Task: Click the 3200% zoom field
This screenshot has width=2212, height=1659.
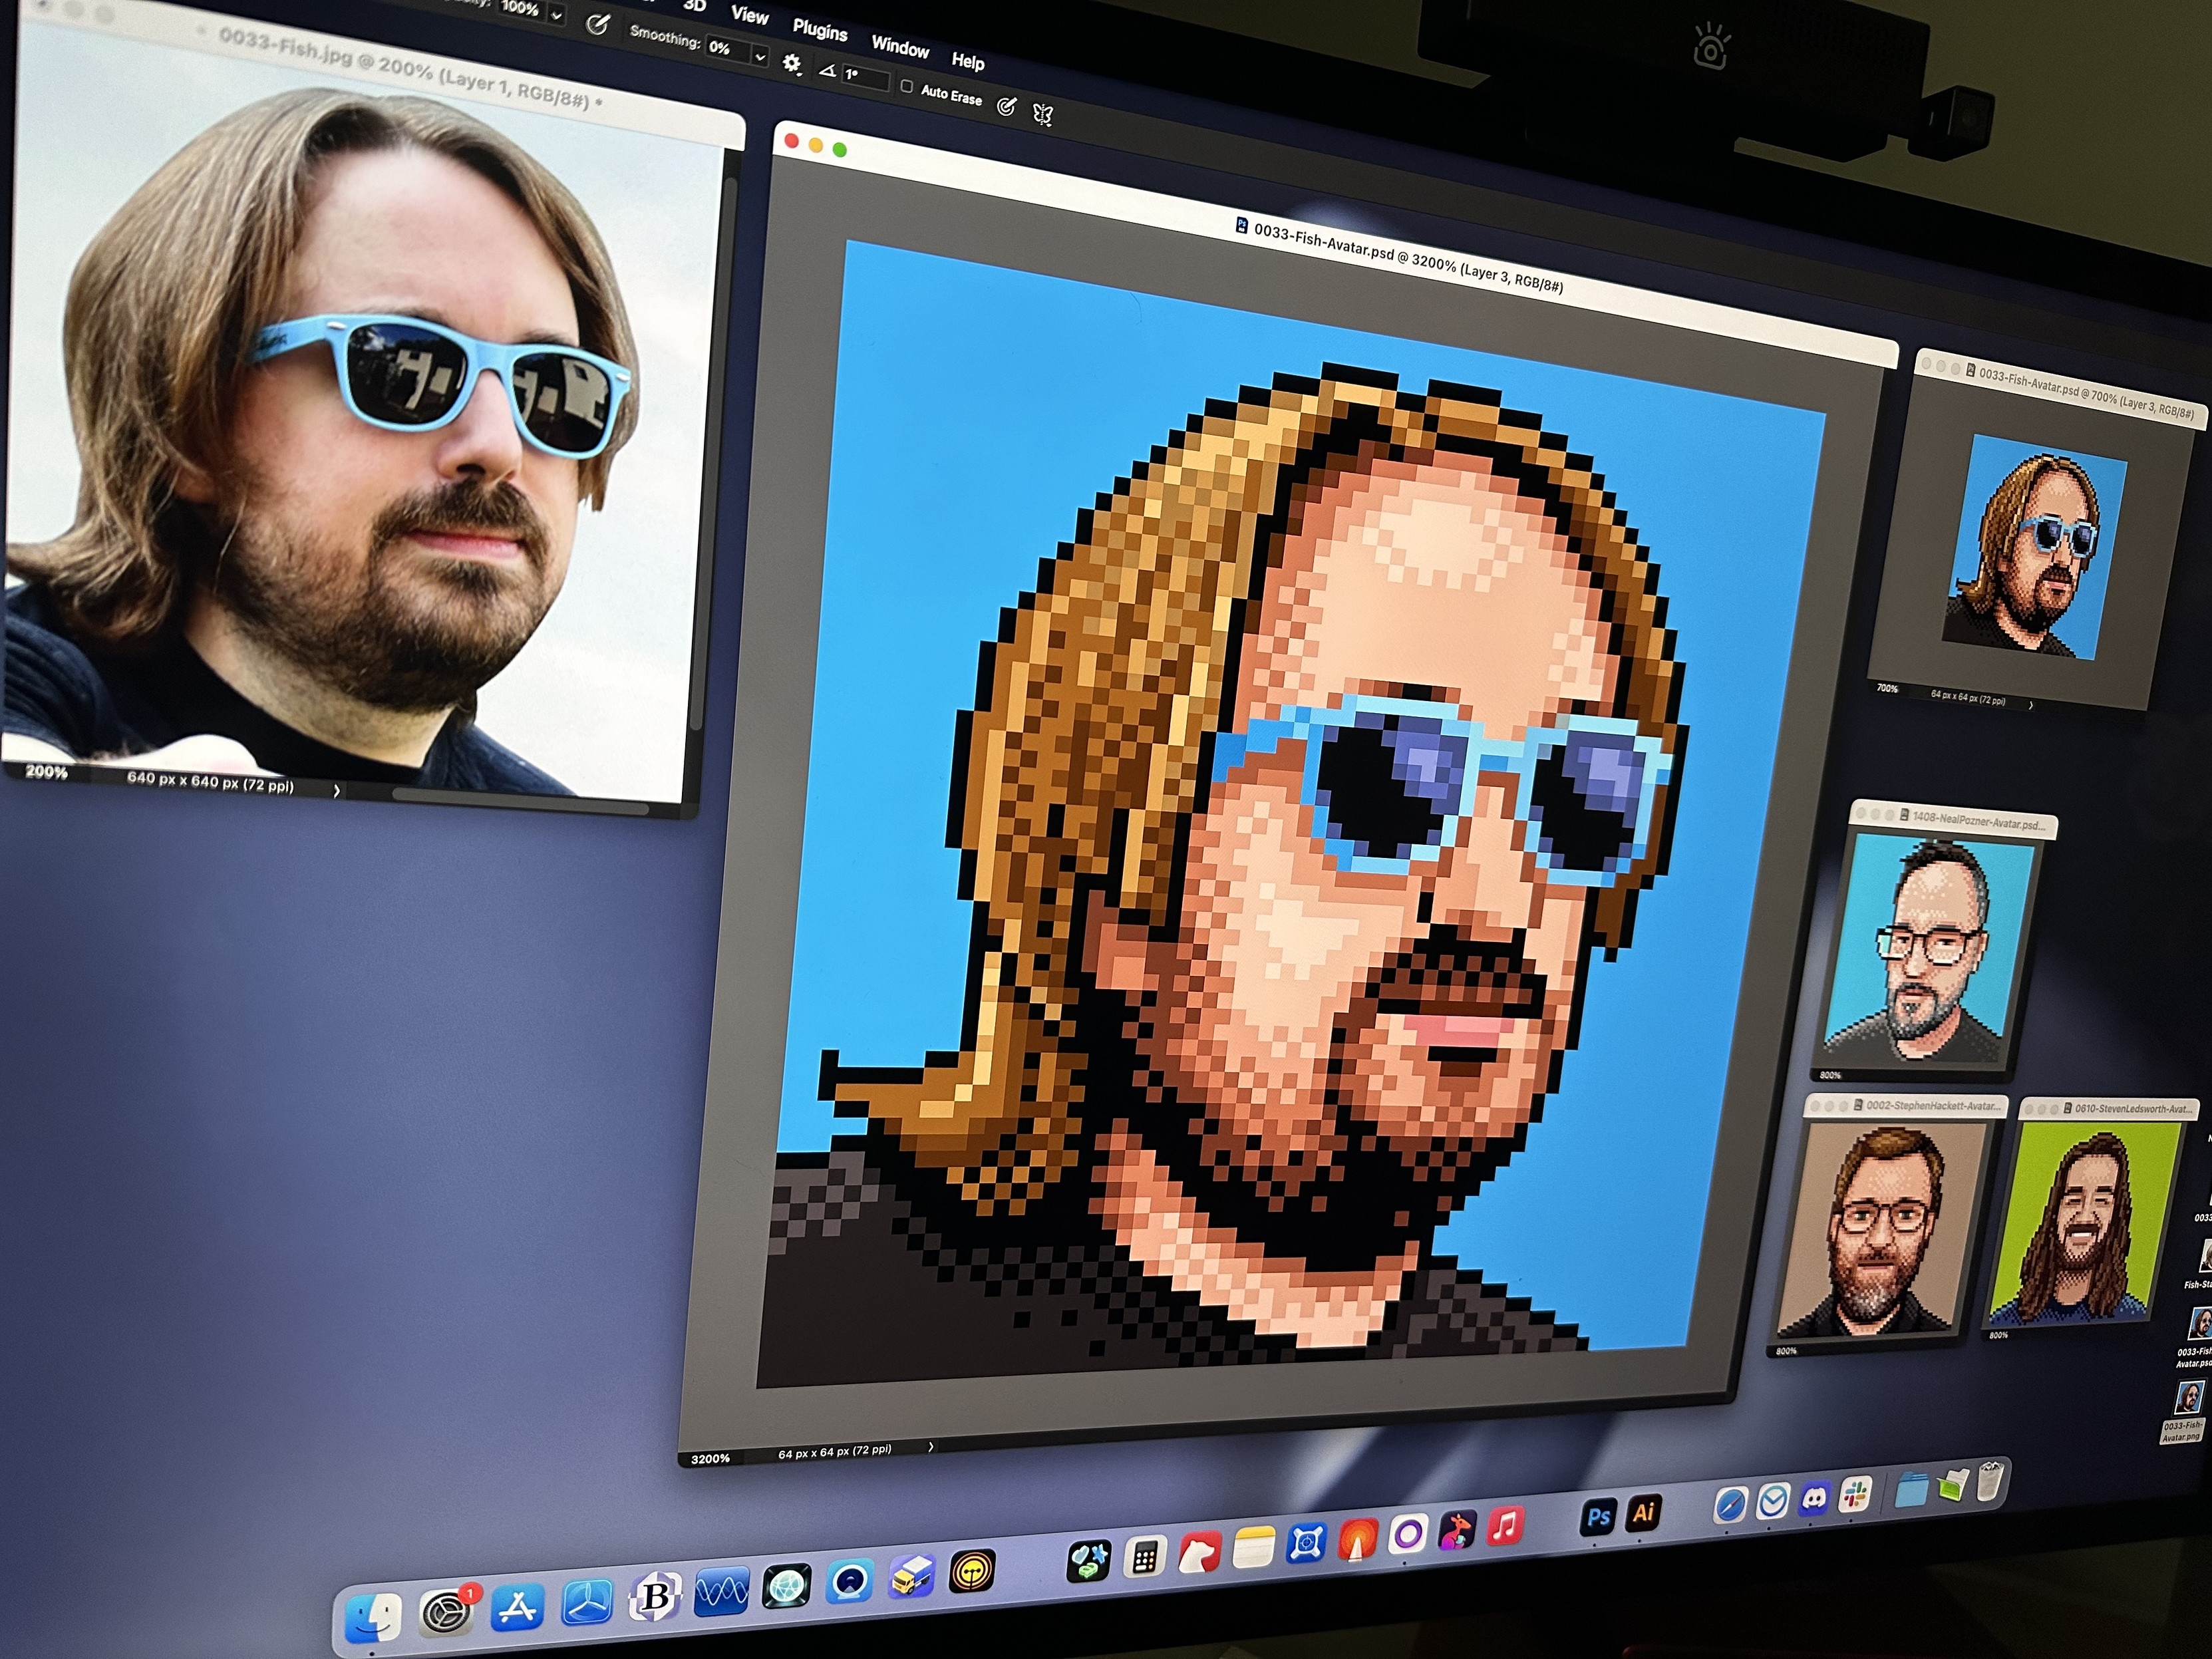Action: tap(710, 1459)
